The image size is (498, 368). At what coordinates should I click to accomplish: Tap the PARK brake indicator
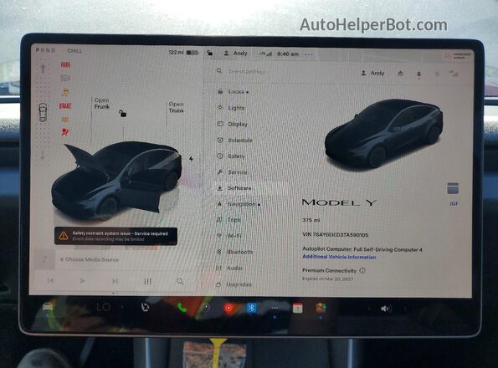pyautogui.click(x=65, y=64)
